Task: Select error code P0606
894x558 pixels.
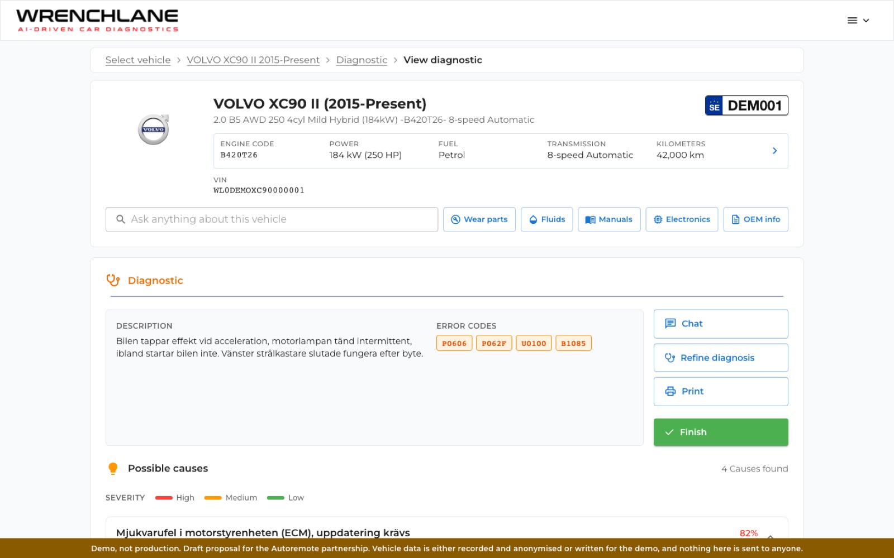Action: [454, 343]
